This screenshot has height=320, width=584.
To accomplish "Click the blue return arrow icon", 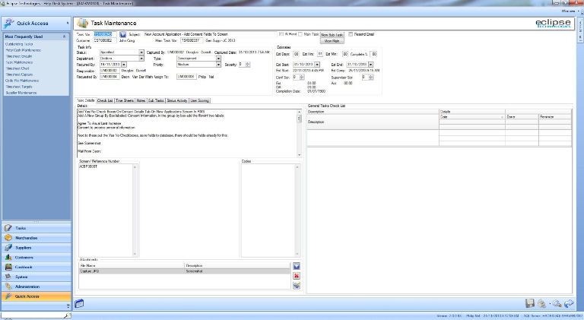I will pyautogui.click(x=569, y=303).
